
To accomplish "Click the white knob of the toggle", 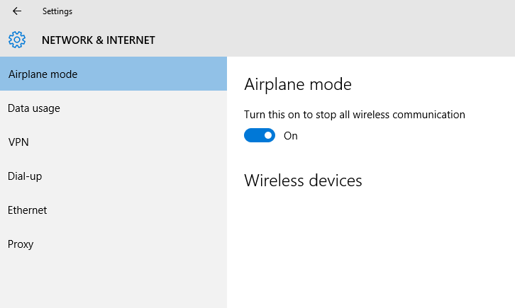I will pos(268,135).
